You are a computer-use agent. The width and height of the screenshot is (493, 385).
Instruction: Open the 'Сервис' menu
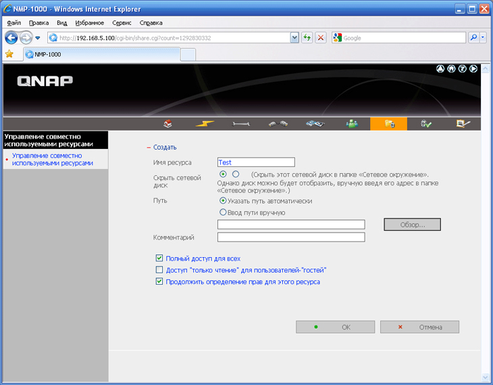[x=122, y=22]
